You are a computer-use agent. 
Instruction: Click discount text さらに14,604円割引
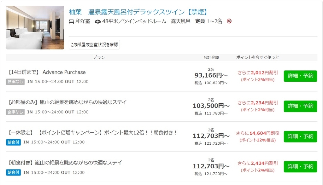[257, 133]
